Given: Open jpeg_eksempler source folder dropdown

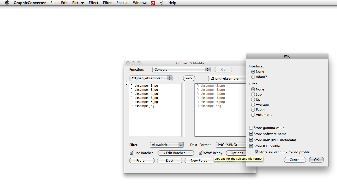Looking at the screenshot, I should pos(151,78).
